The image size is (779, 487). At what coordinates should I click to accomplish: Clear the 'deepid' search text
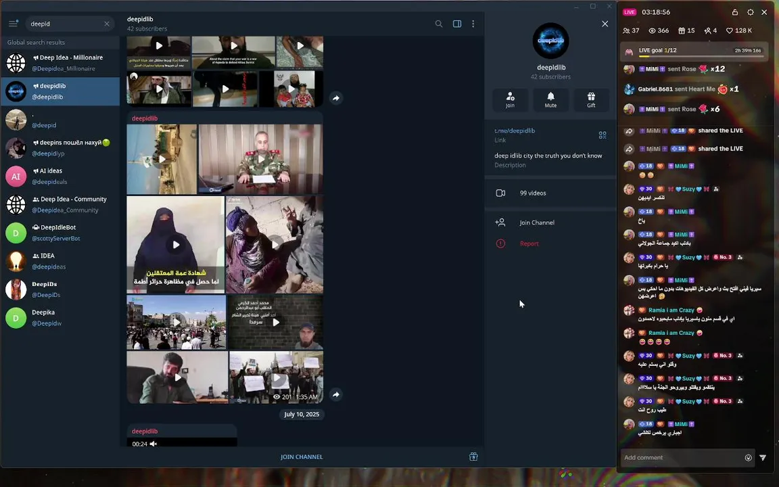tap(107, 24)
